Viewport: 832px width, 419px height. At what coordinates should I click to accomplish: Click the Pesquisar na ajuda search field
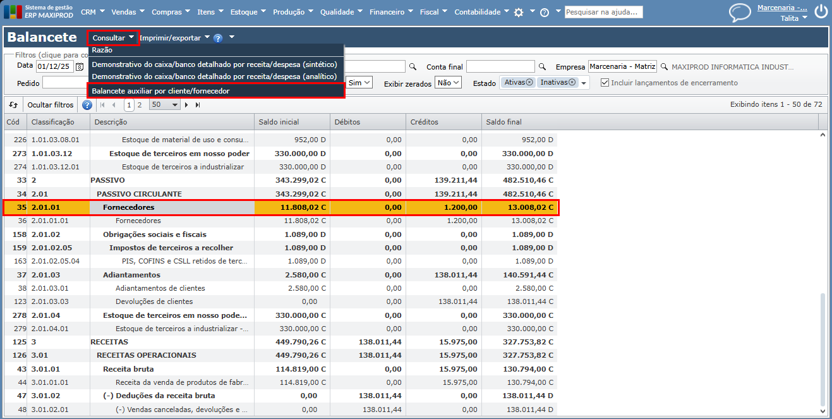pyautogui.click(x=603, y=12)
